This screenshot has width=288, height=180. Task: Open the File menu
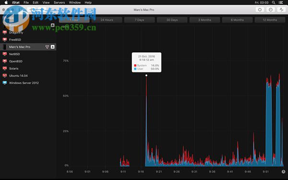point(26,2)
